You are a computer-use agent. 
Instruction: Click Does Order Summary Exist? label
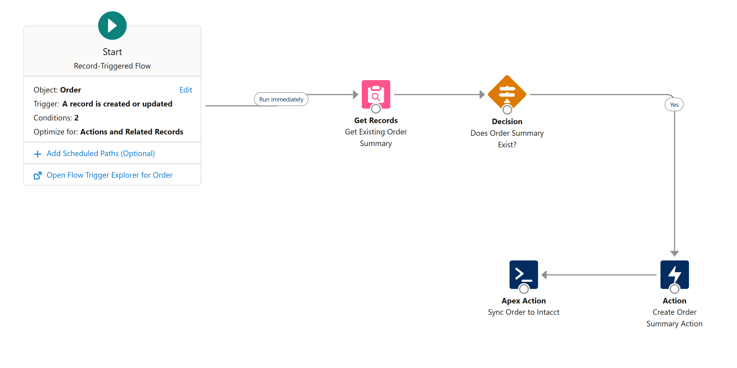tap(507, 139)
